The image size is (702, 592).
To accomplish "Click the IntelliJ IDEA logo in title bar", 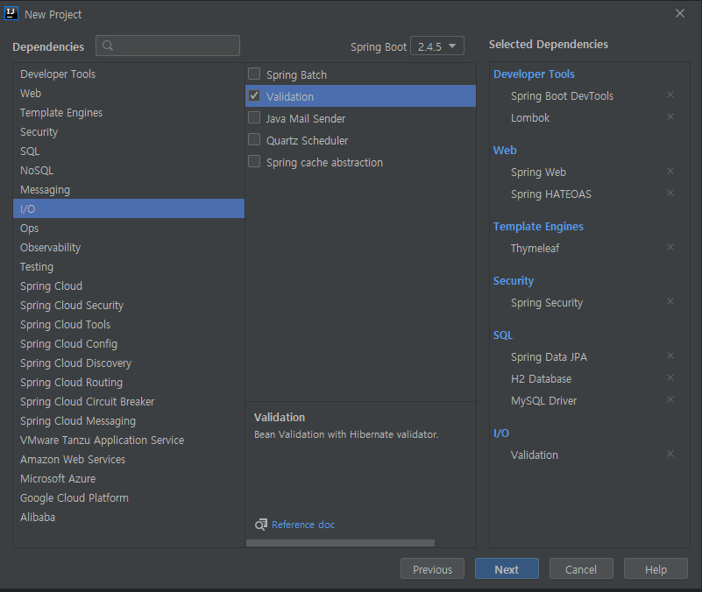I will click(11, 13).
